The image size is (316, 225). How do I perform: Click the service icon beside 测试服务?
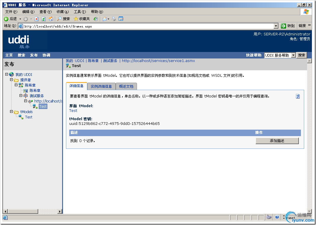tap(26, 96)
